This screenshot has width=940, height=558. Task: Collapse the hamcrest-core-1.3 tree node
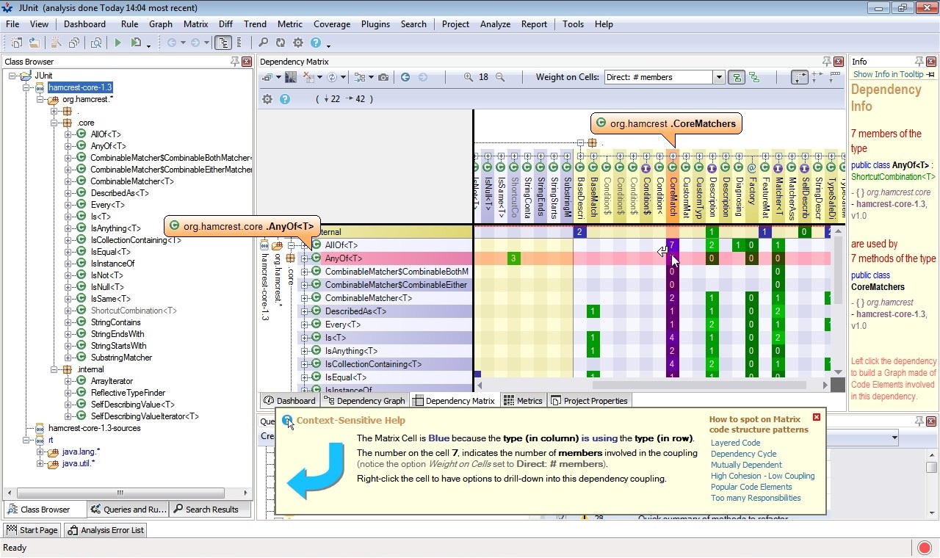click(x=27, y=87)
